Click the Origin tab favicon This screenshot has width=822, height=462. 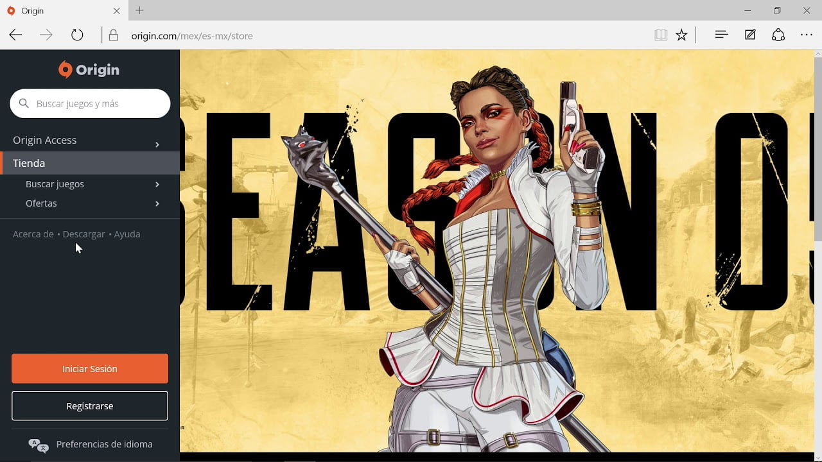point(10,11)
